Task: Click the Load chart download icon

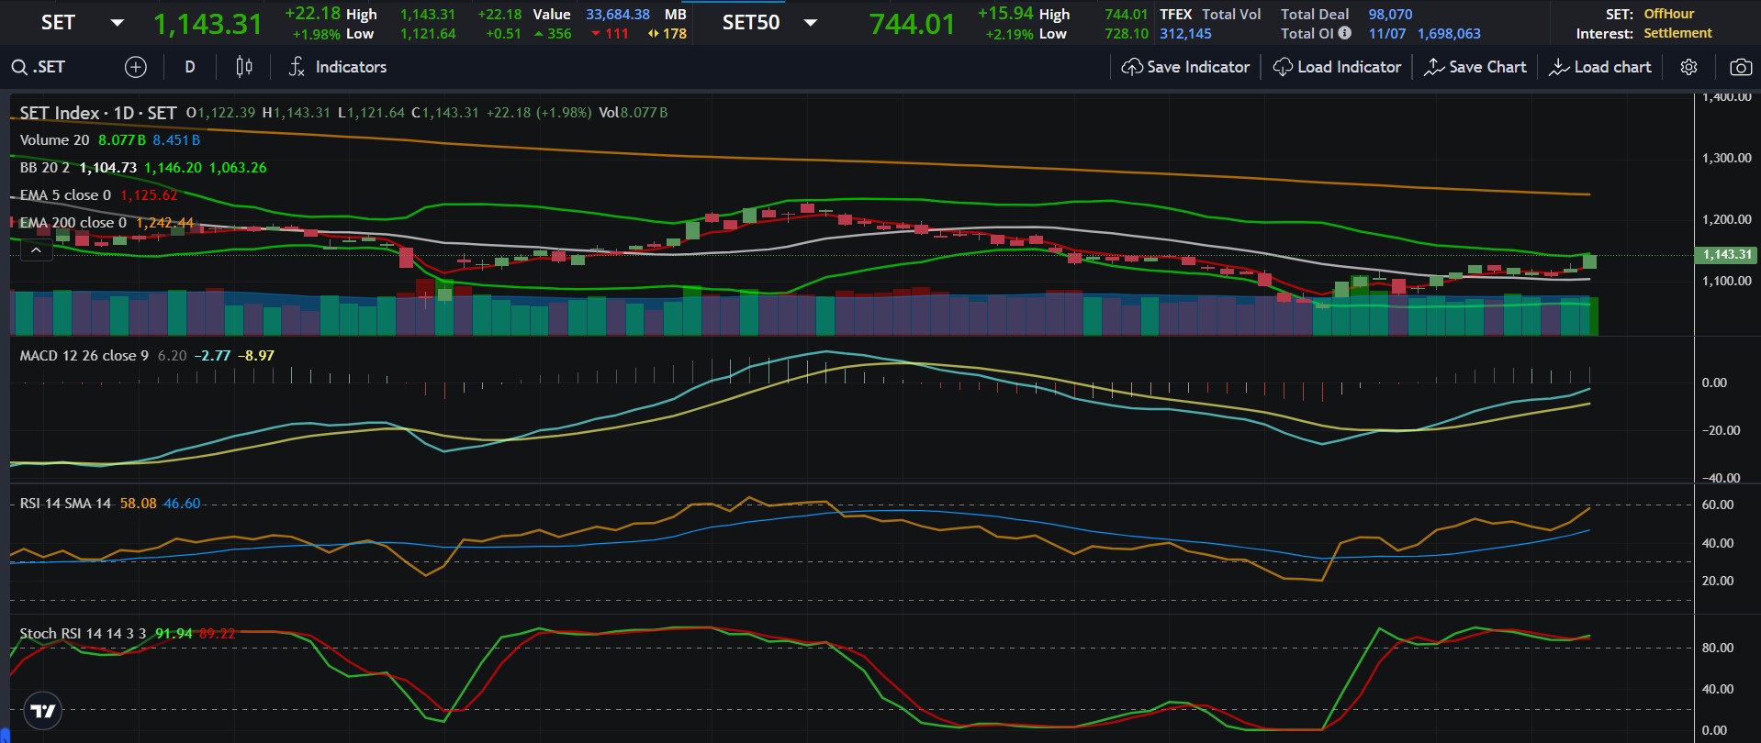Action: tap(1558, 67)
